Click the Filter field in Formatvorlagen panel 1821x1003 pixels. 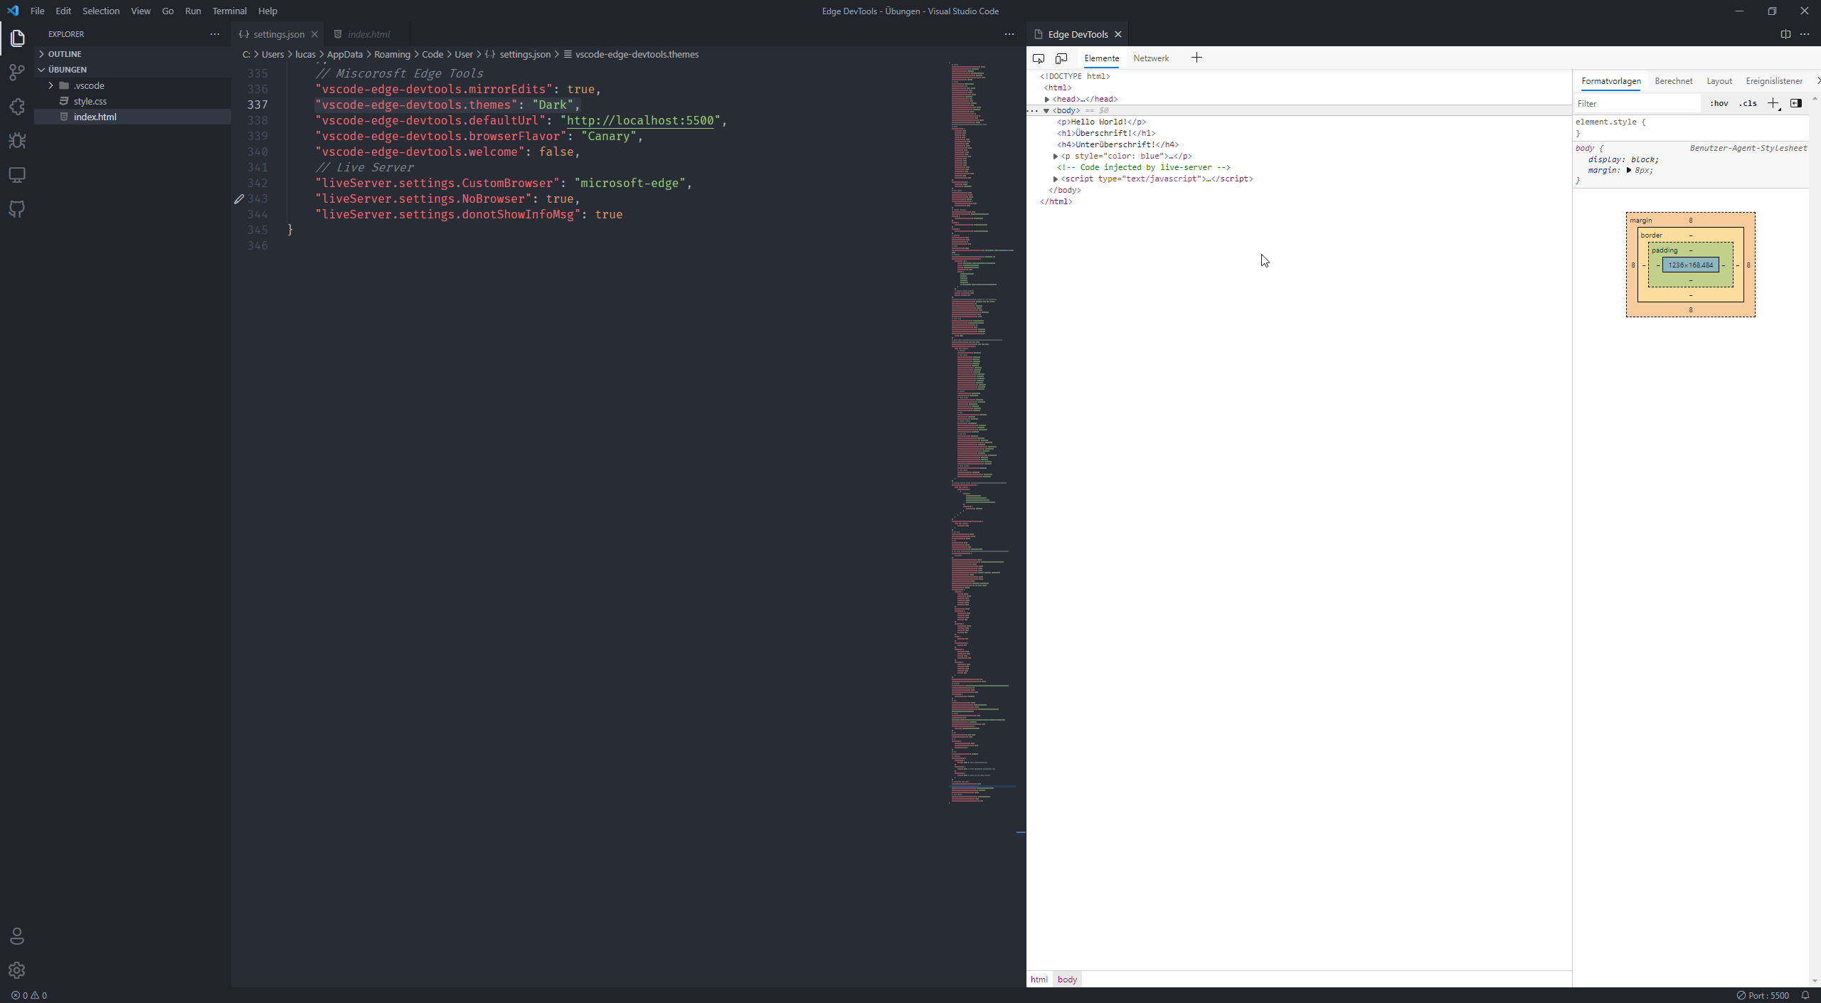coord(1636,103)
